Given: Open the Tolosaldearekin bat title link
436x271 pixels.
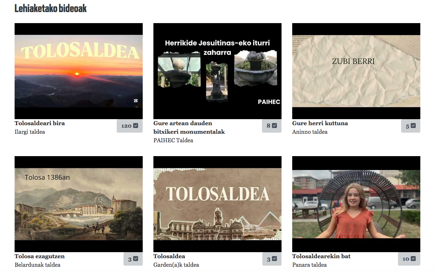Looking at the screenshot, I should [x=321, y=256].
